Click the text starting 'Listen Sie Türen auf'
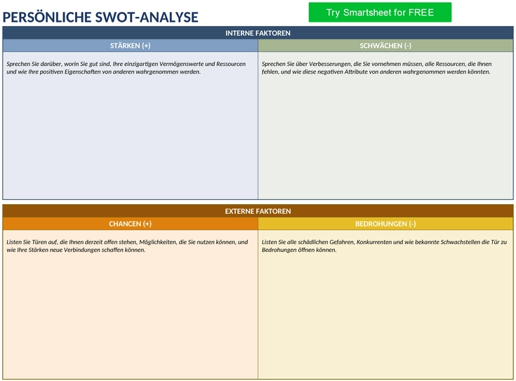Image resolution: width=516 pixels, height=381 pixels. pyautogui.click(x=127, y=246)
